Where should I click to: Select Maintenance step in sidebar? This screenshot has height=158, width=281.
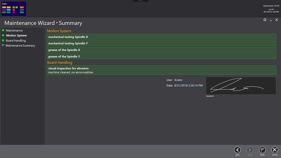click(14, 30)
